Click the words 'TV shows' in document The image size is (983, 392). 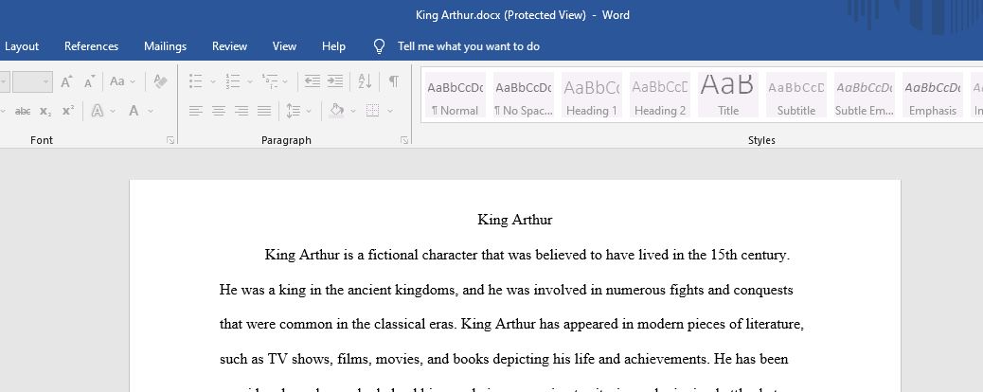299,360
